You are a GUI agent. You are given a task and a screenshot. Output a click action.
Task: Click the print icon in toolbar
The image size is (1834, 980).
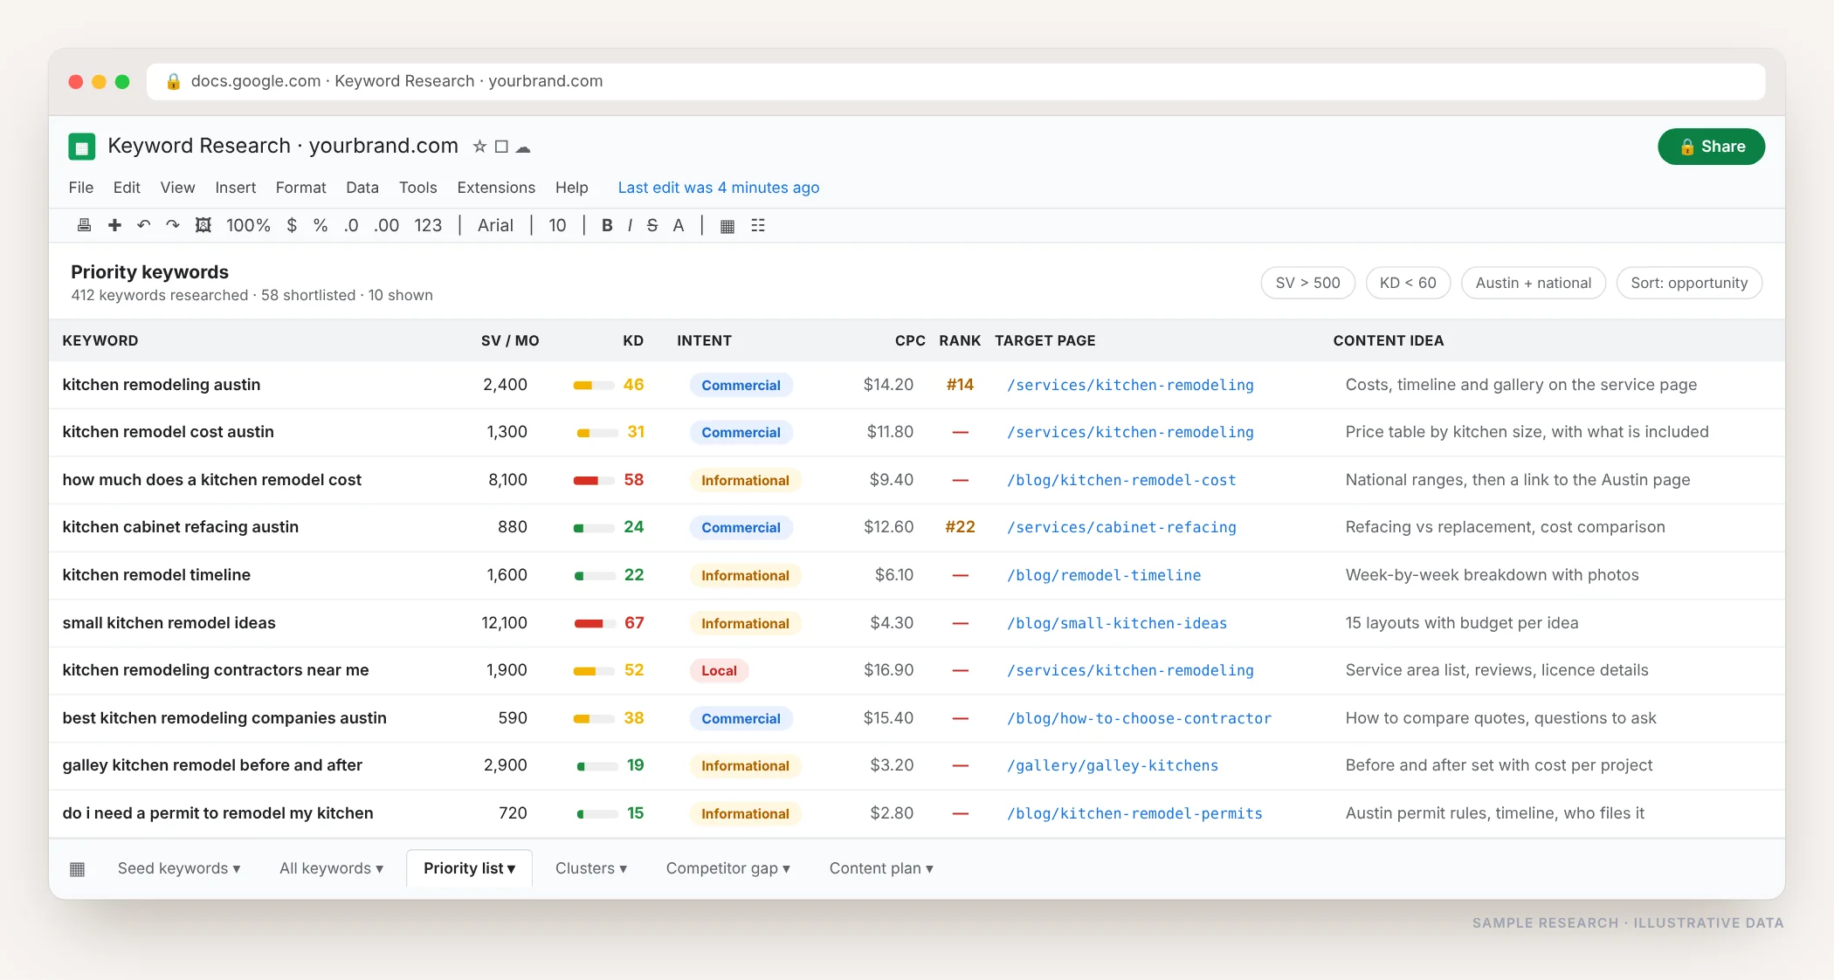[x=84, y=225]
